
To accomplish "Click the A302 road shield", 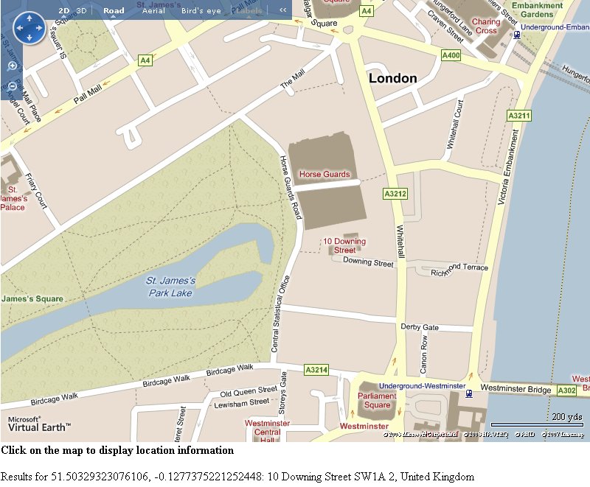I will coord(566,390).
